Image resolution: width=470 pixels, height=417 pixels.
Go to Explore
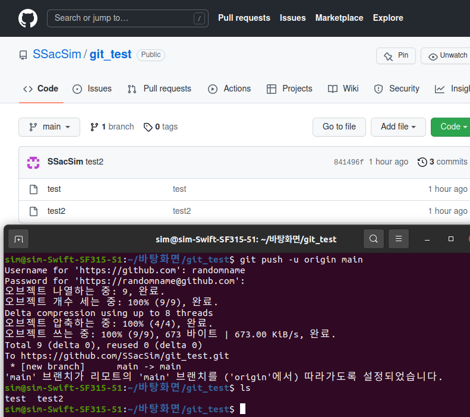coord(388,18)
